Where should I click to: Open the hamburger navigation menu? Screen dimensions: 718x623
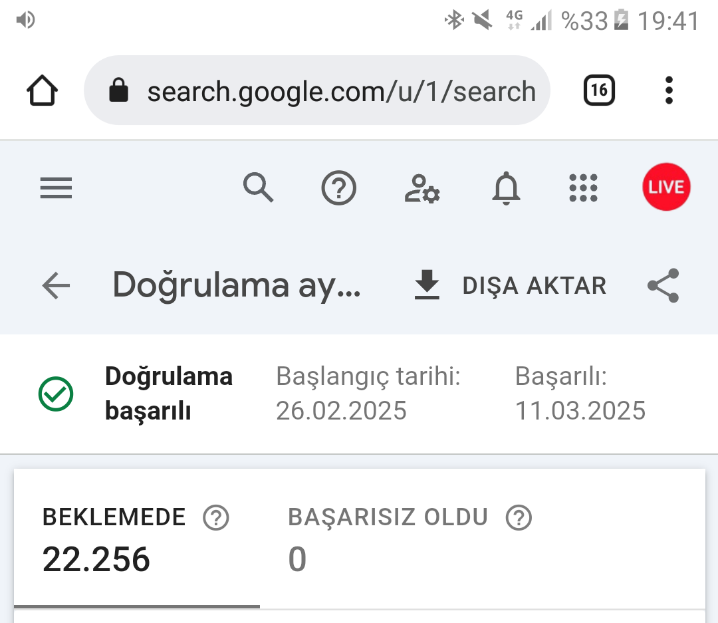point(56,187)
